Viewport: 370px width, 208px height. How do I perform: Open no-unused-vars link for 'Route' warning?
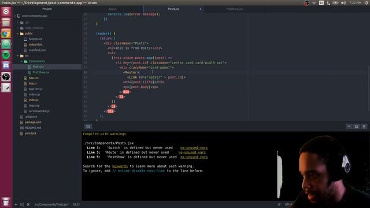[x=192, y=153]
